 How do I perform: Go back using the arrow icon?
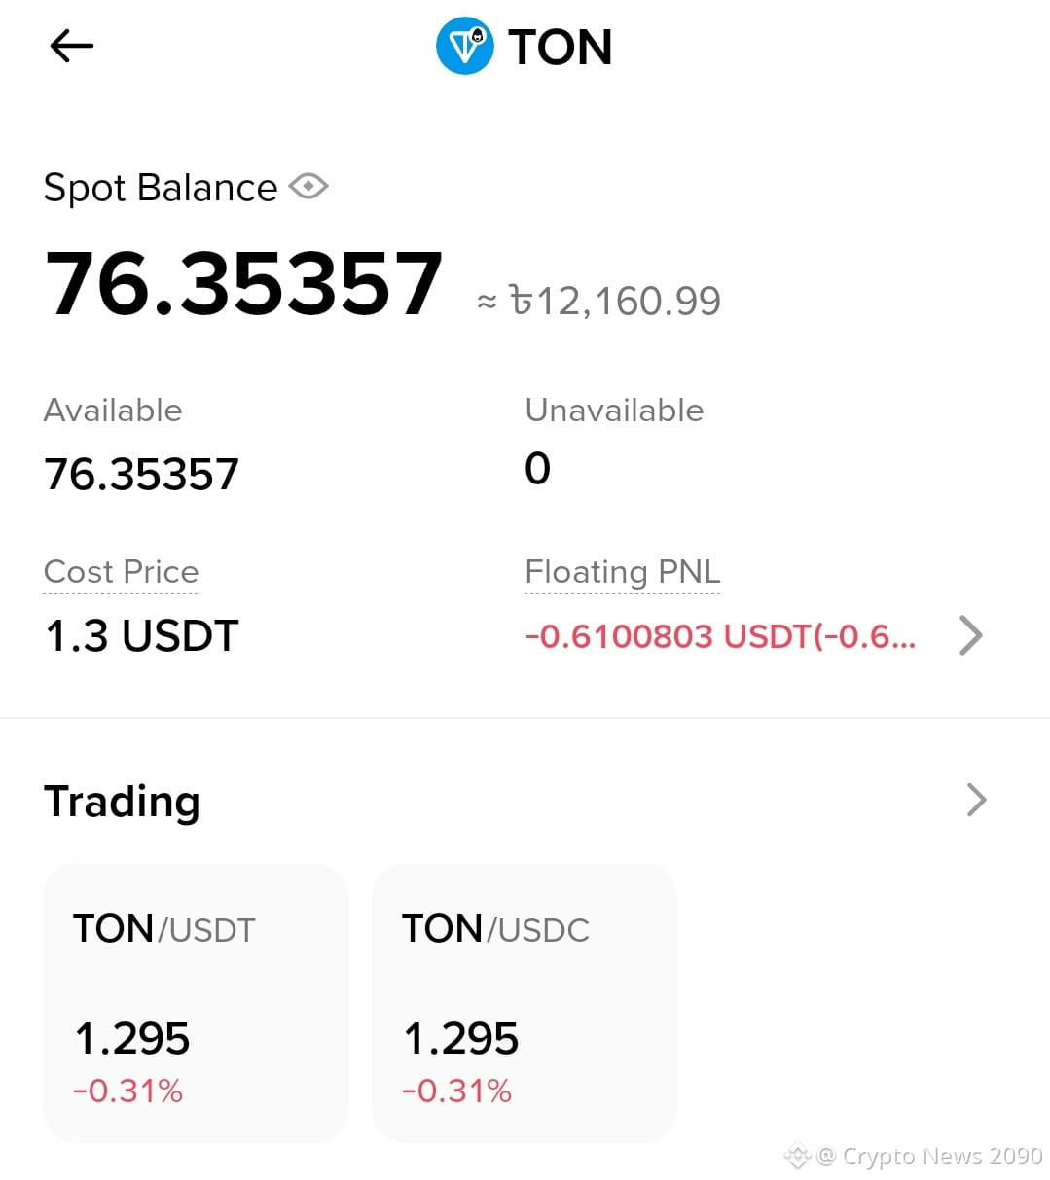pos(71,46)
